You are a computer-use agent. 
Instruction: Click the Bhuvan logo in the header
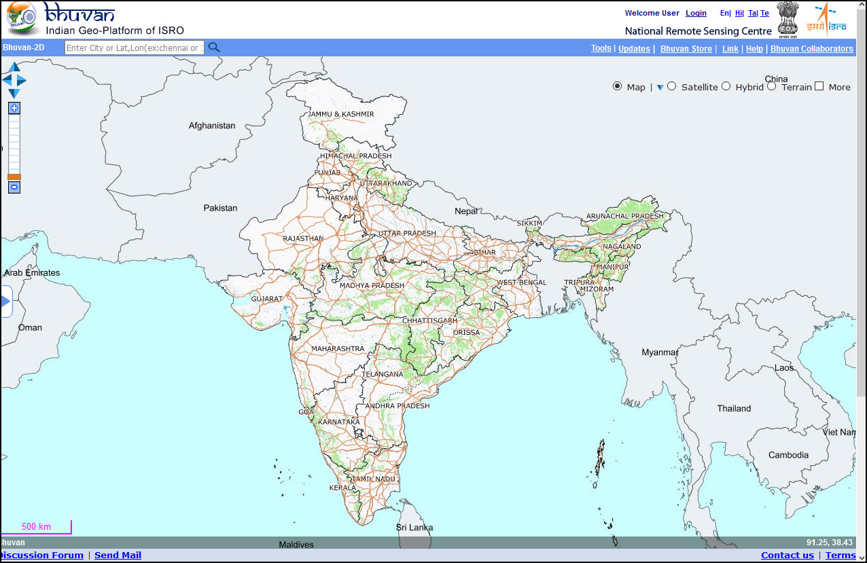tap(23, 18)
